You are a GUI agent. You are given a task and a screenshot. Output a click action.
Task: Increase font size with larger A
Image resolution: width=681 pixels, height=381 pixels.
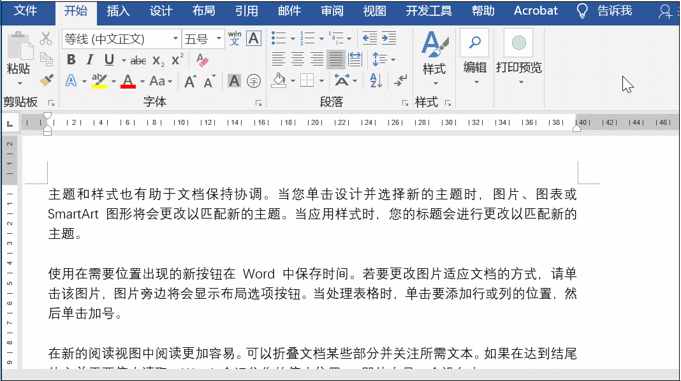click(190, 81)
